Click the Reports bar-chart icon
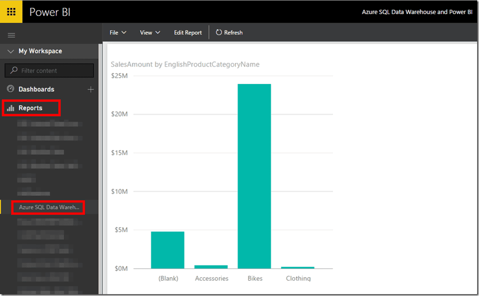The image size is (479, 296). (x=10, y=108)
